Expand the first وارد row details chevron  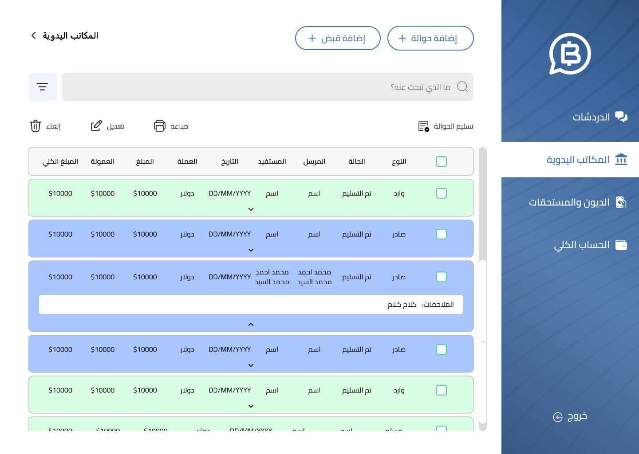(251, 209)
